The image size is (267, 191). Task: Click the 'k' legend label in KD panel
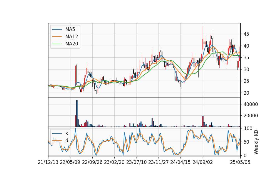point(66,133)
